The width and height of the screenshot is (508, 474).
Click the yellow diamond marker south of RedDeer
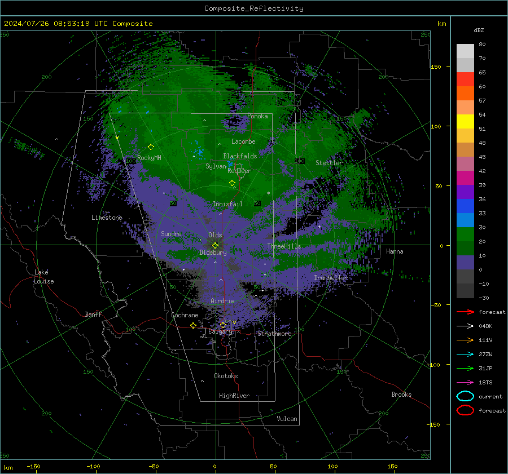(x=232, y=183)
